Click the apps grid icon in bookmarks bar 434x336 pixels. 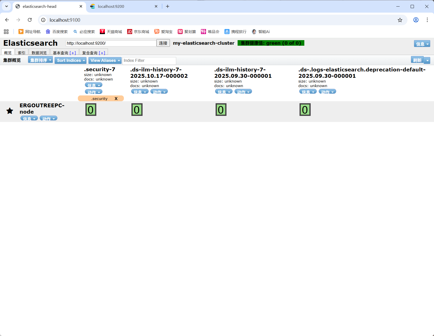pyautogui.click(x=6, y=32)
